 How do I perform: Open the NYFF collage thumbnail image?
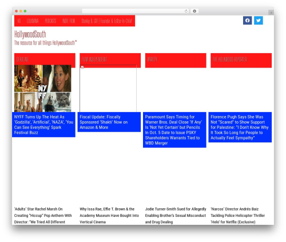tap(43, 88)
